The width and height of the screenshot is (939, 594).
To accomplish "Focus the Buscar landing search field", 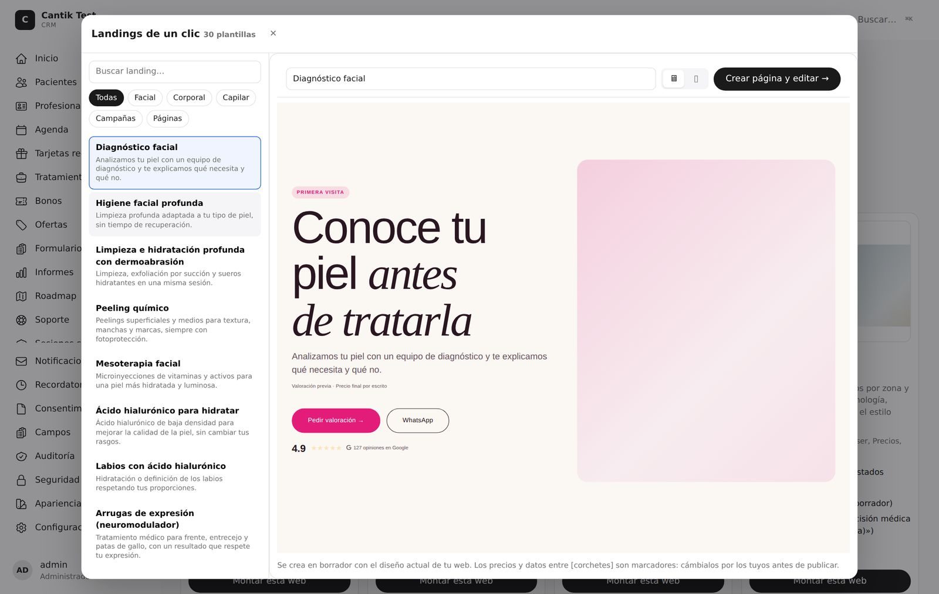I will pos(175,72).
